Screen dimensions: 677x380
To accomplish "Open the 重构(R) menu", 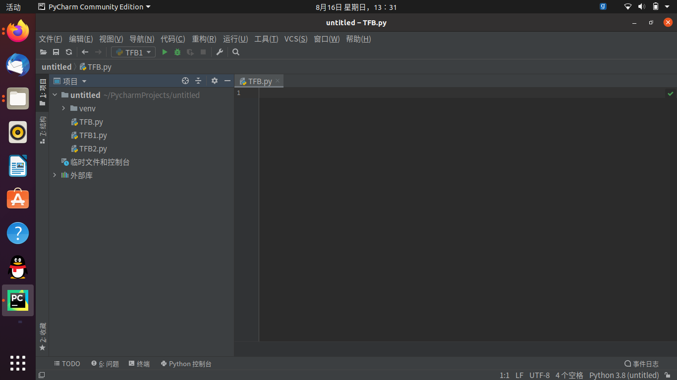I will click(x=204, y=39).
